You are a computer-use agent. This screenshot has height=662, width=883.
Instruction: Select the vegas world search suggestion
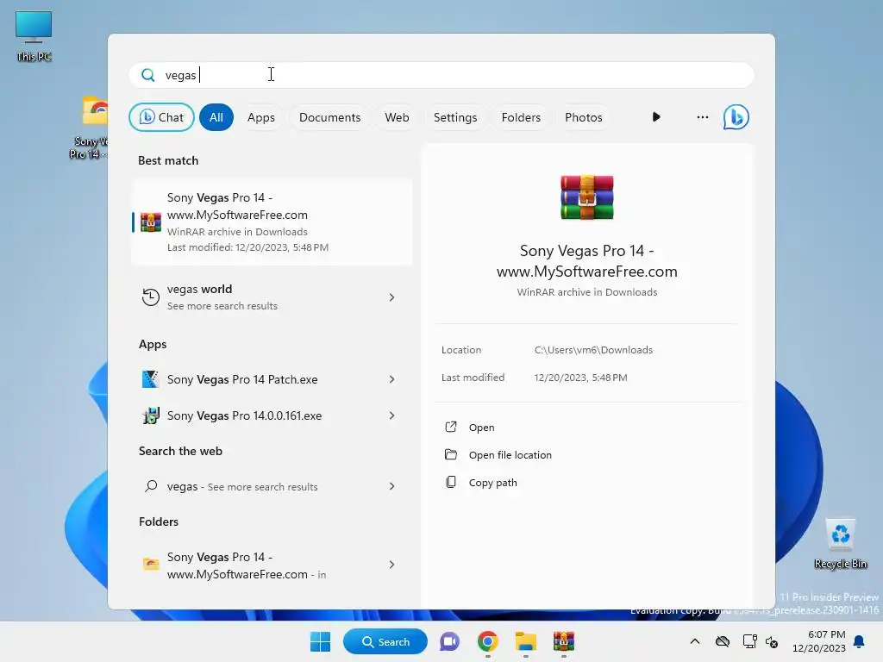coord(272,297)
